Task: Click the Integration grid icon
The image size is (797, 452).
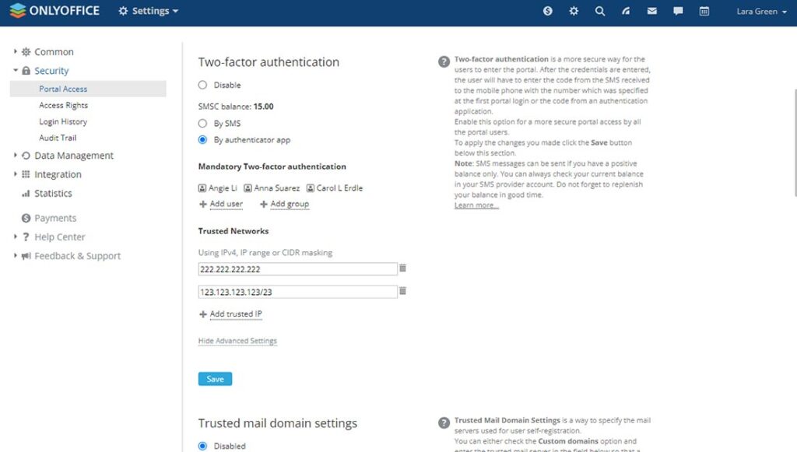Action: click(x=26, y=174)
